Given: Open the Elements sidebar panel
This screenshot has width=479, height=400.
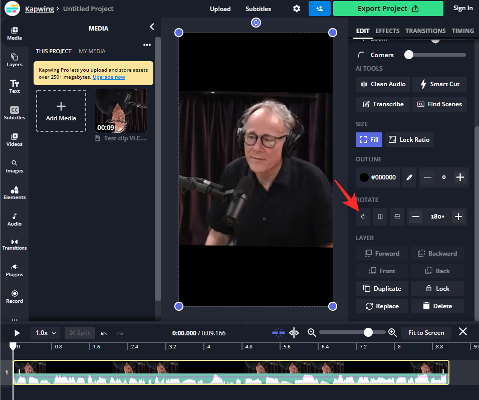Looking at the screenshot, I should [15, 193].
